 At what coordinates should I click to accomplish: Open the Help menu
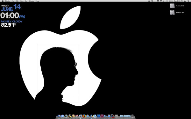pos(37,1)
